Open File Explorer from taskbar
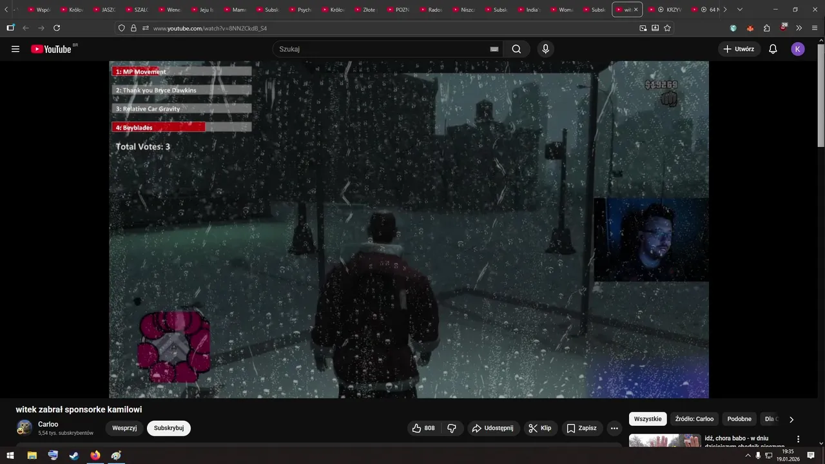 [x=32, y=456]
